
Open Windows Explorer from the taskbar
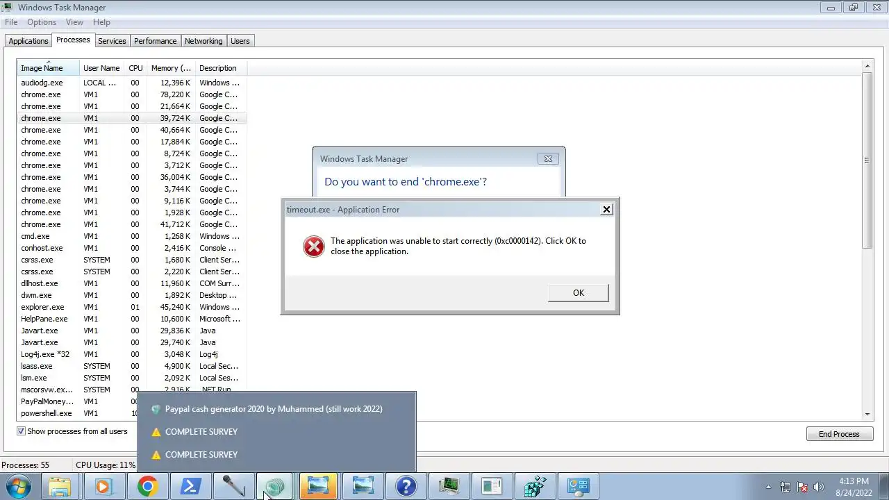point(60,486)
